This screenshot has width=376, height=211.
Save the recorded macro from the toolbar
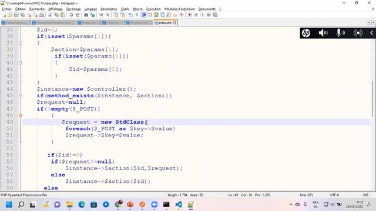tap(215, 15)
